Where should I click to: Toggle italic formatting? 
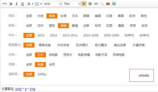click(17, 4)
